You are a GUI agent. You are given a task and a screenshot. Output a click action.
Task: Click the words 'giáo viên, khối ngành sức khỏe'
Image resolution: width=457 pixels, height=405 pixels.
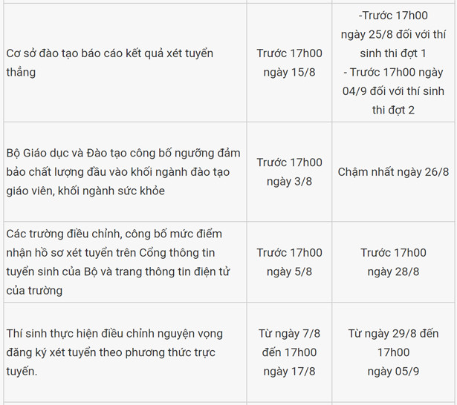tap(85, 191)
